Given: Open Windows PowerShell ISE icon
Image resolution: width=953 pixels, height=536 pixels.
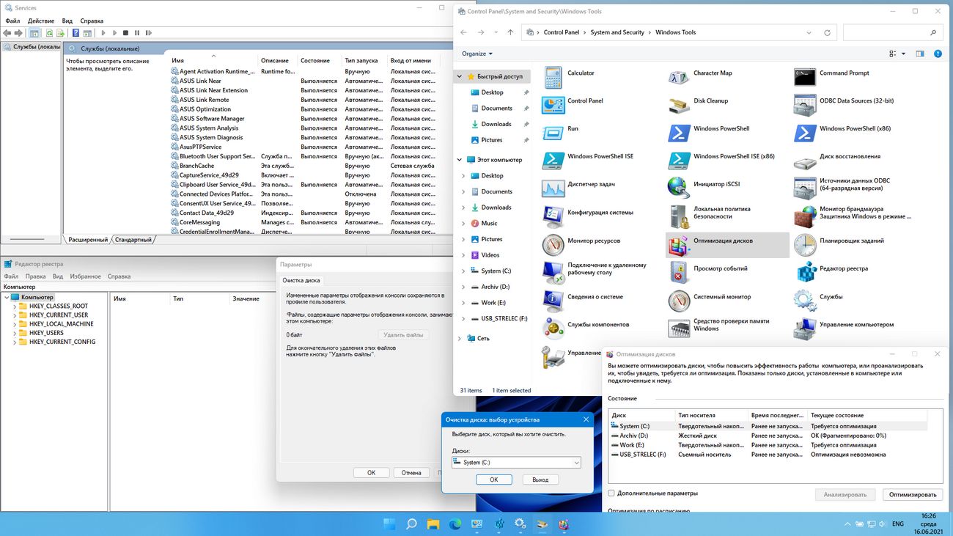Looking at the screenshot, I should [553, 161].
